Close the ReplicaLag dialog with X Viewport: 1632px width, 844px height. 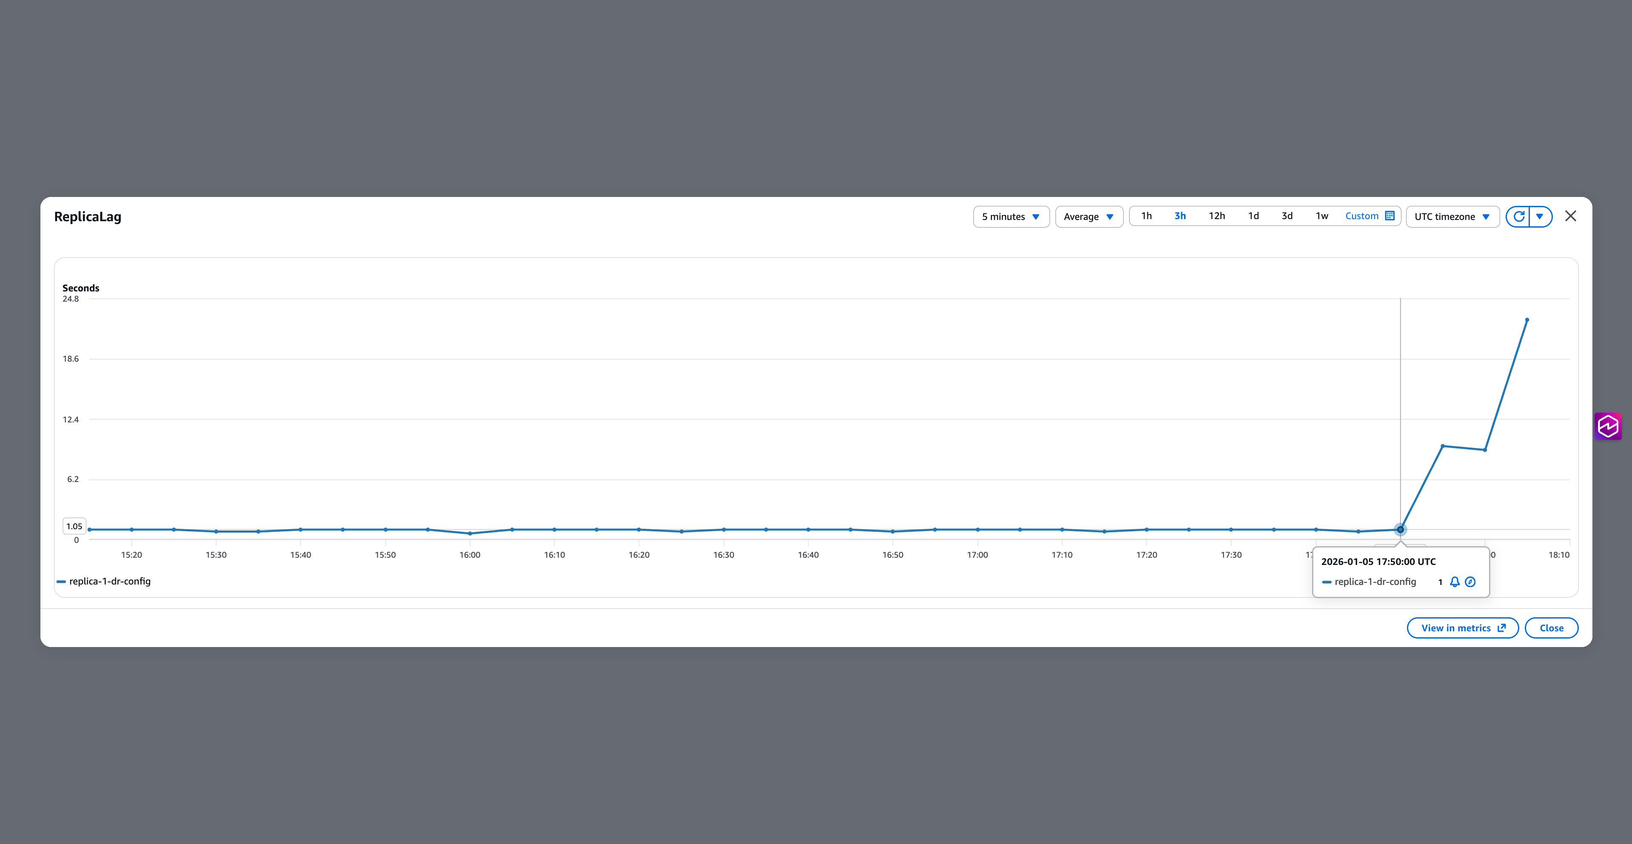1570,216
